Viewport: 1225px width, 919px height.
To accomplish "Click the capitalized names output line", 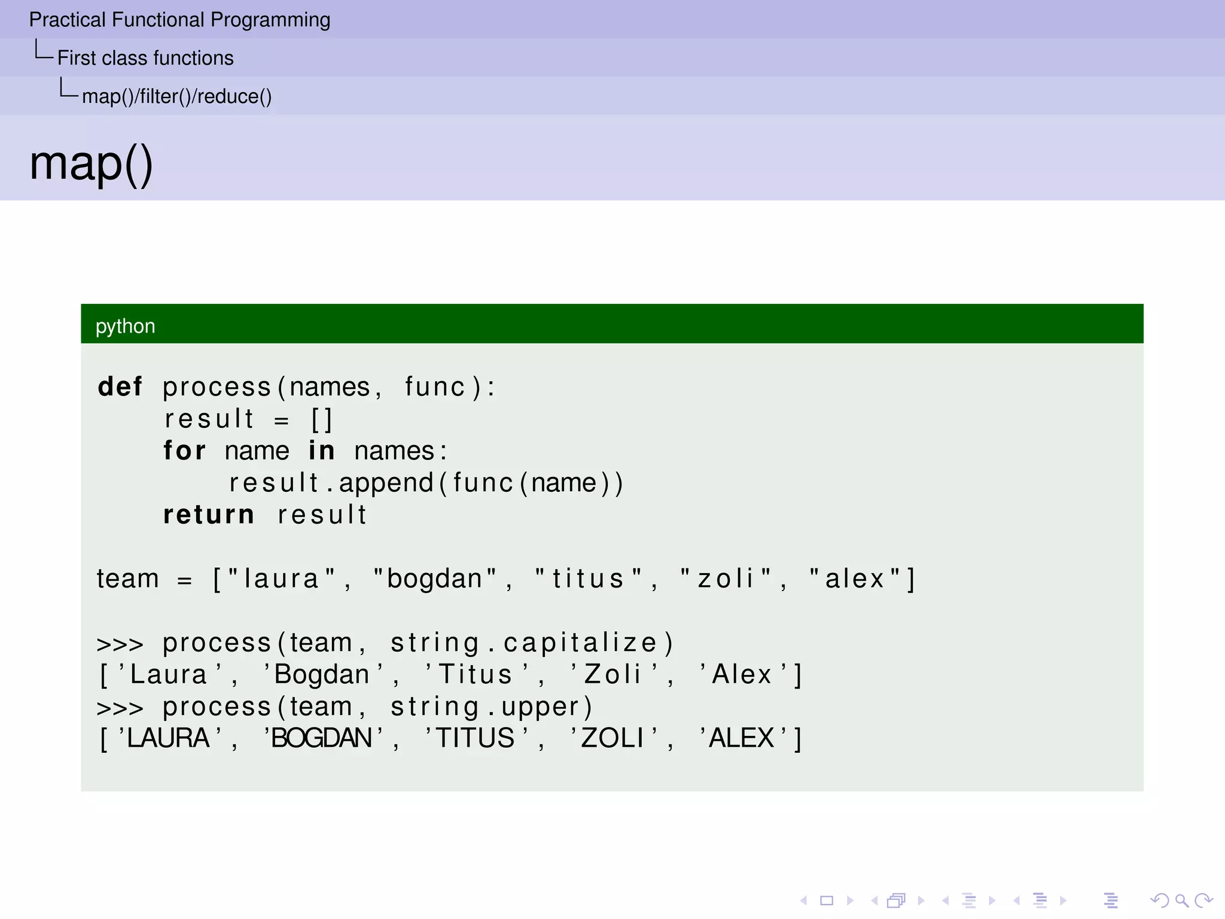I will click(x=450, y=674).
